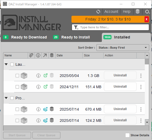Viewport: 152px width, 140px height.
Task: Click package box icon in 2025/05/04 row
Action: point(24,76)
